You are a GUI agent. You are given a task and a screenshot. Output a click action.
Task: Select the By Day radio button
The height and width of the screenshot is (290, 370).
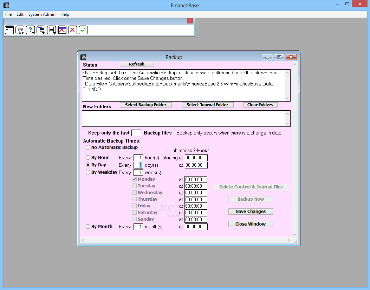point(88,165)
